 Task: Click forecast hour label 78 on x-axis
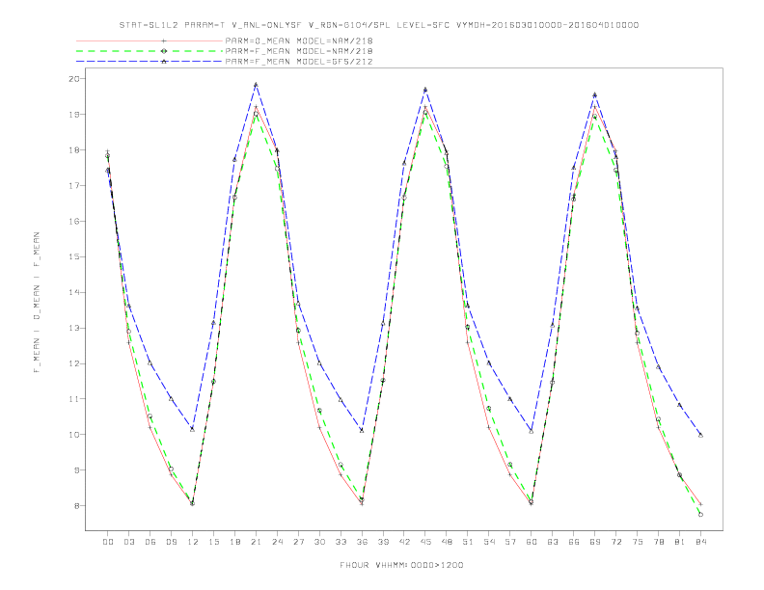tap(659, 542)
